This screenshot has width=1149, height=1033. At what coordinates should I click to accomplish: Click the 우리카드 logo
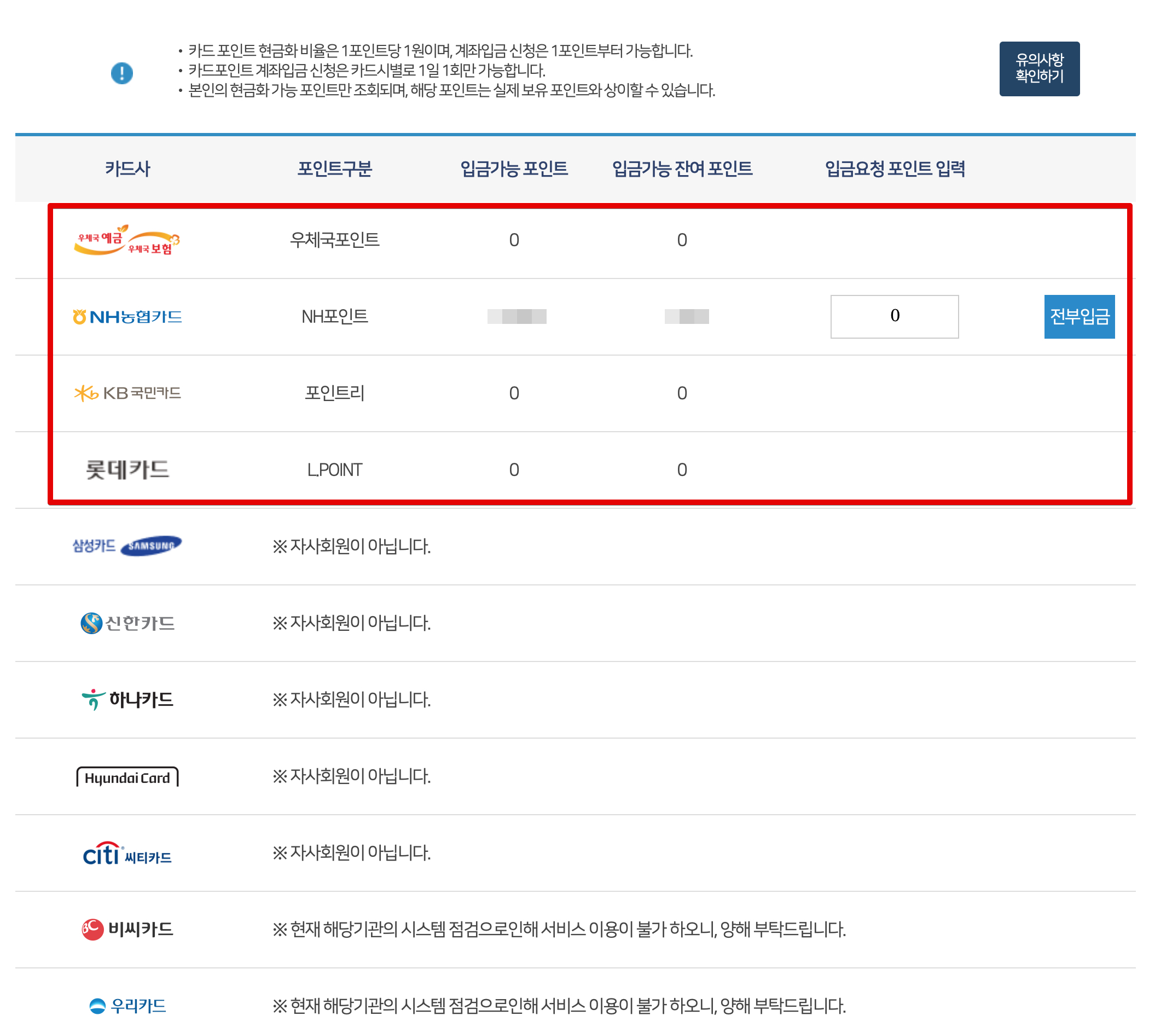click(x=127, y=1006)
